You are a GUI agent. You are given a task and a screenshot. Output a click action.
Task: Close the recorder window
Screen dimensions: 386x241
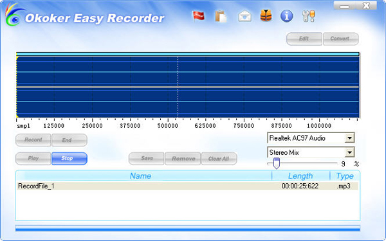(366, 6)
